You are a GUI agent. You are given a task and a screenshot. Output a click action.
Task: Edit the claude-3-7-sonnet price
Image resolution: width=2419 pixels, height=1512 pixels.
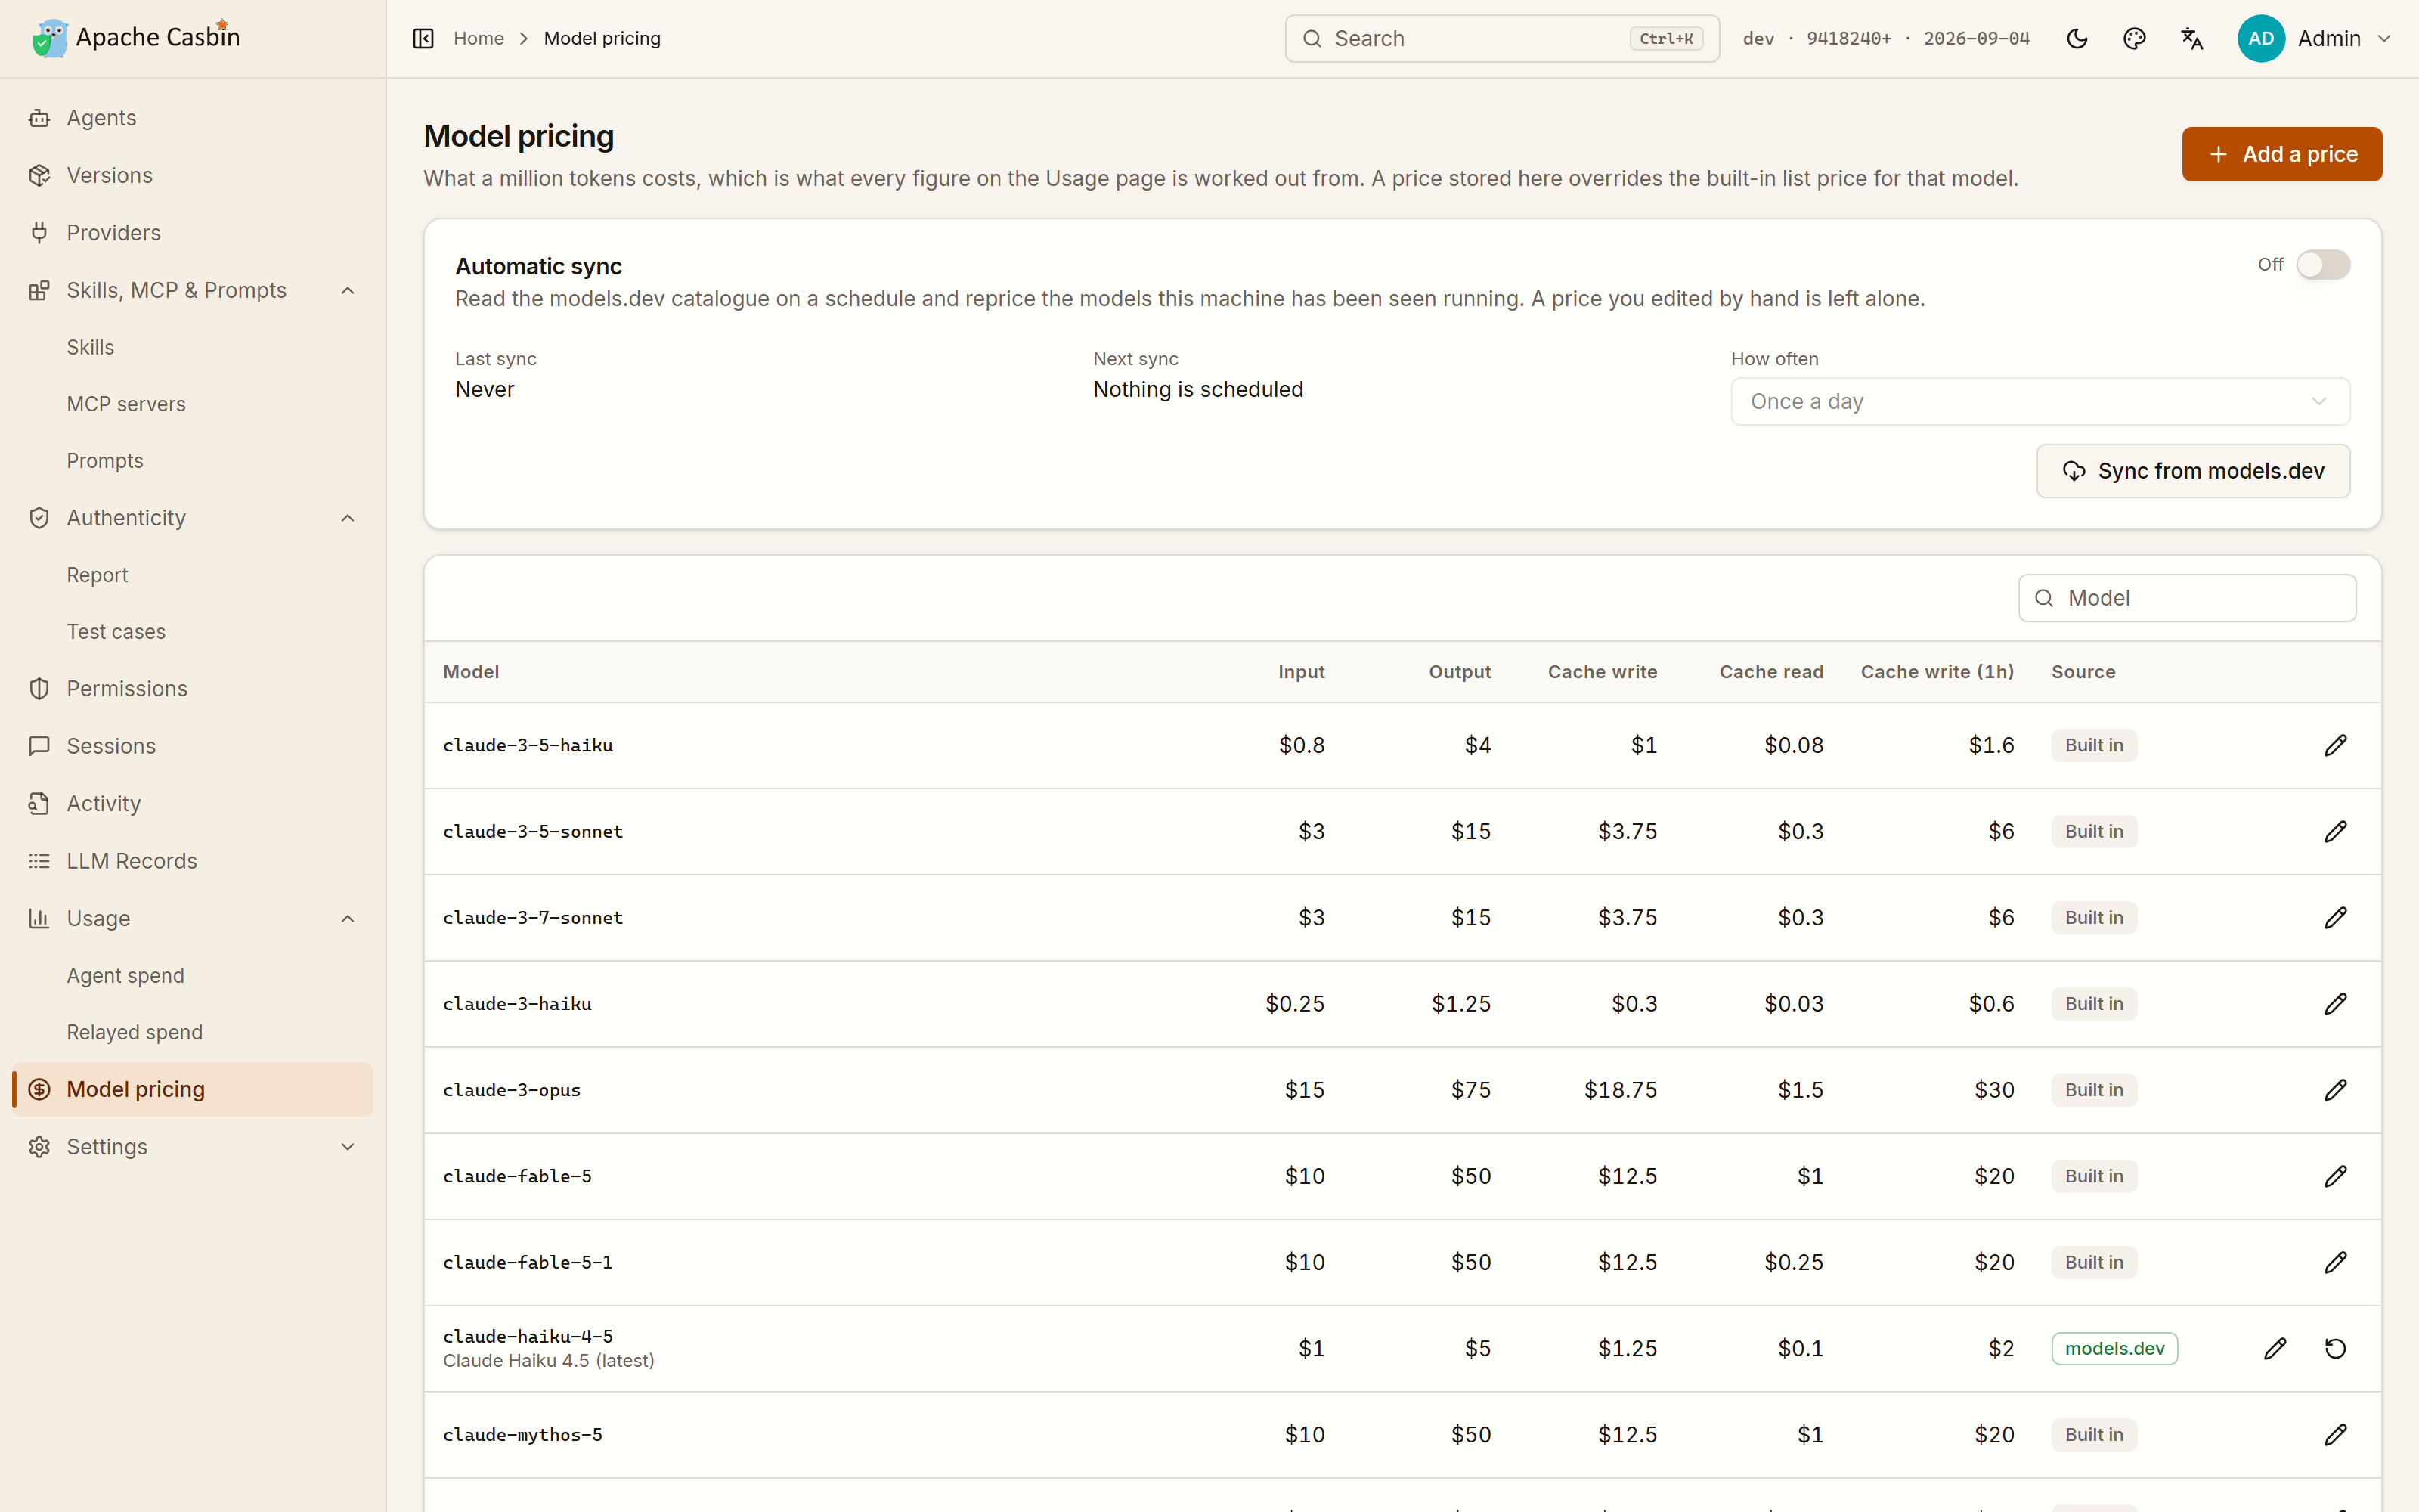[2335, 917]
